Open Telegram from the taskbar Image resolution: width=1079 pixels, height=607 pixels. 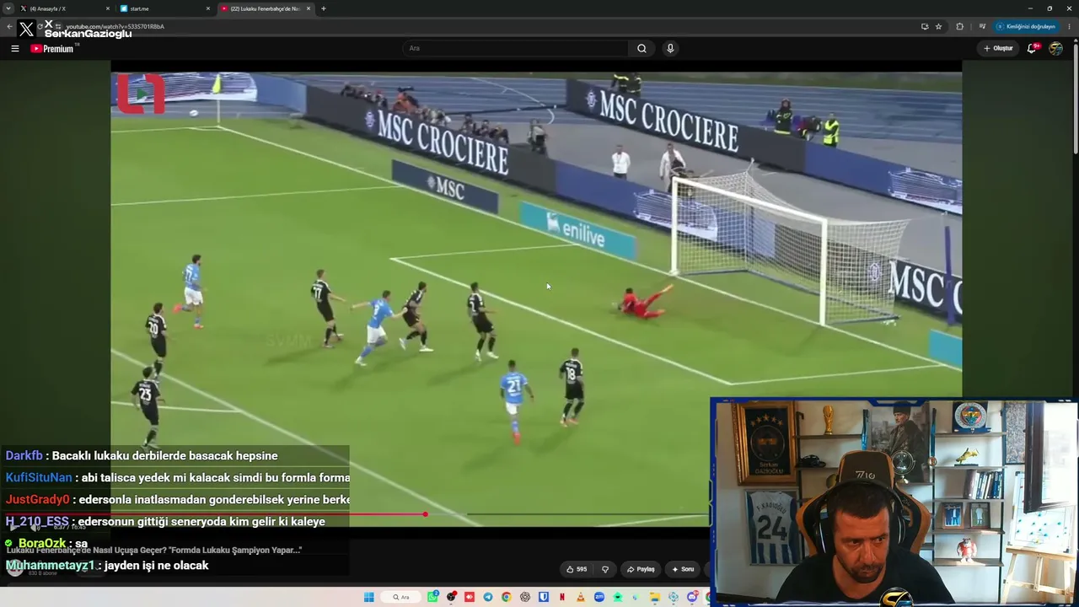pyautogui.click(x=488, y=597)
